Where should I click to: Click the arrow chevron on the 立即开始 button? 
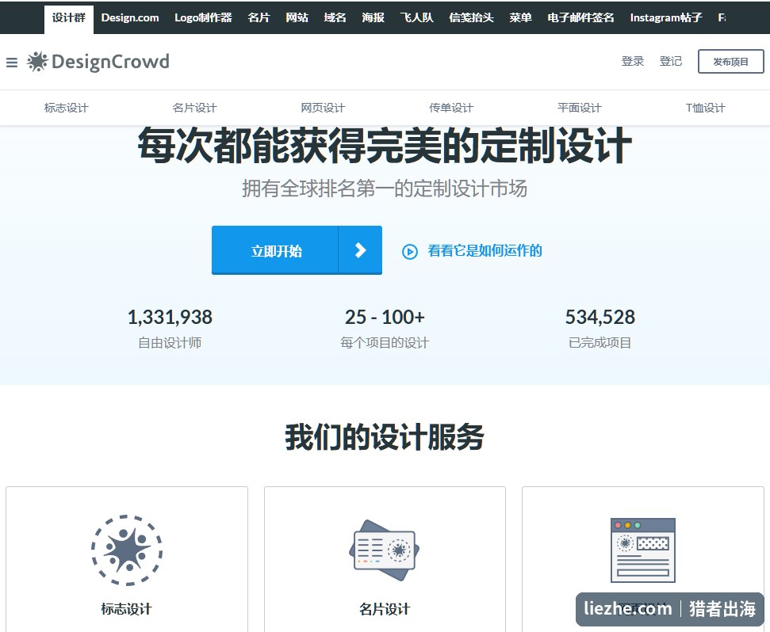tap(361, 250)
